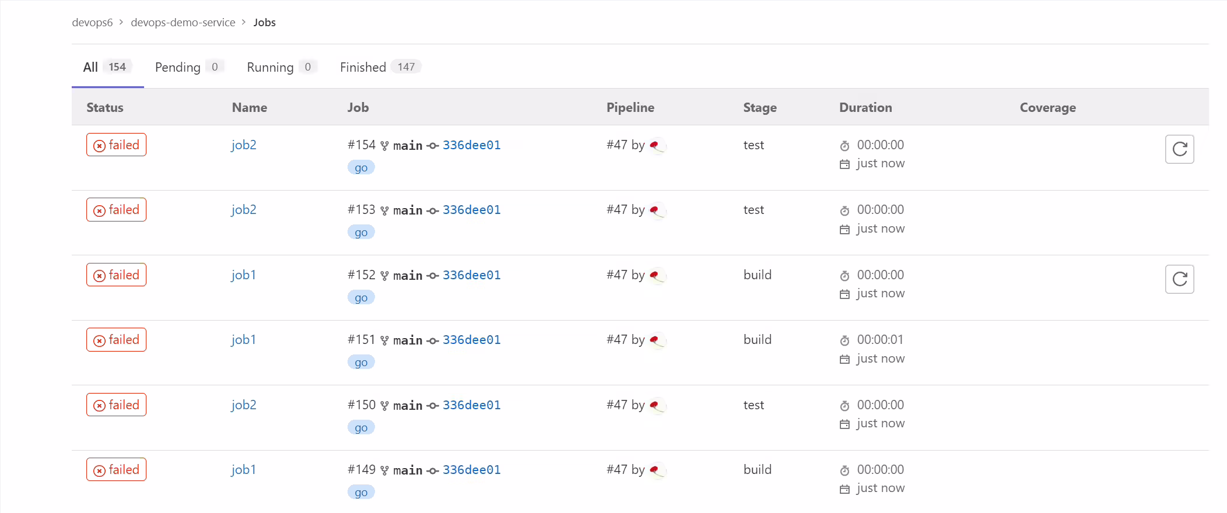Open commit 336dee01 in job #151 row
Screen dimensions: 1227x513
click(x=472, y=340)
